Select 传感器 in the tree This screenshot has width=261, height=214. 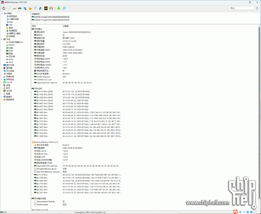point(12,36)
